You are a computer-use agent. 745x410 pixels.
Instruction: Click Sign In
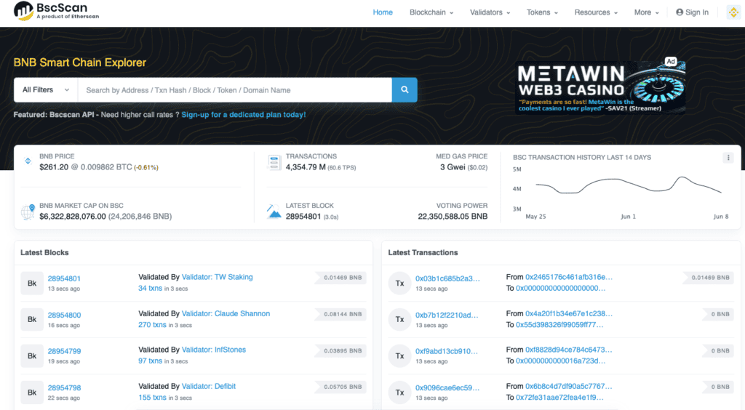(x=692, y=12)
